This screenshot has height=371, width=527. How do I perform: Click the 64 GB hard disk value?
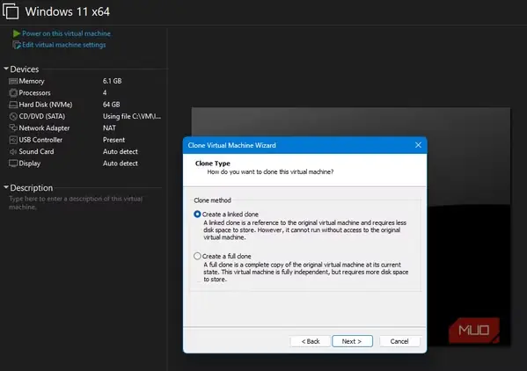[111, 105]
